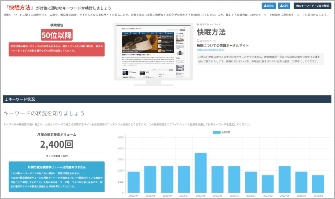Click the red 50位以降 rank badge

(x=57, y=35)
